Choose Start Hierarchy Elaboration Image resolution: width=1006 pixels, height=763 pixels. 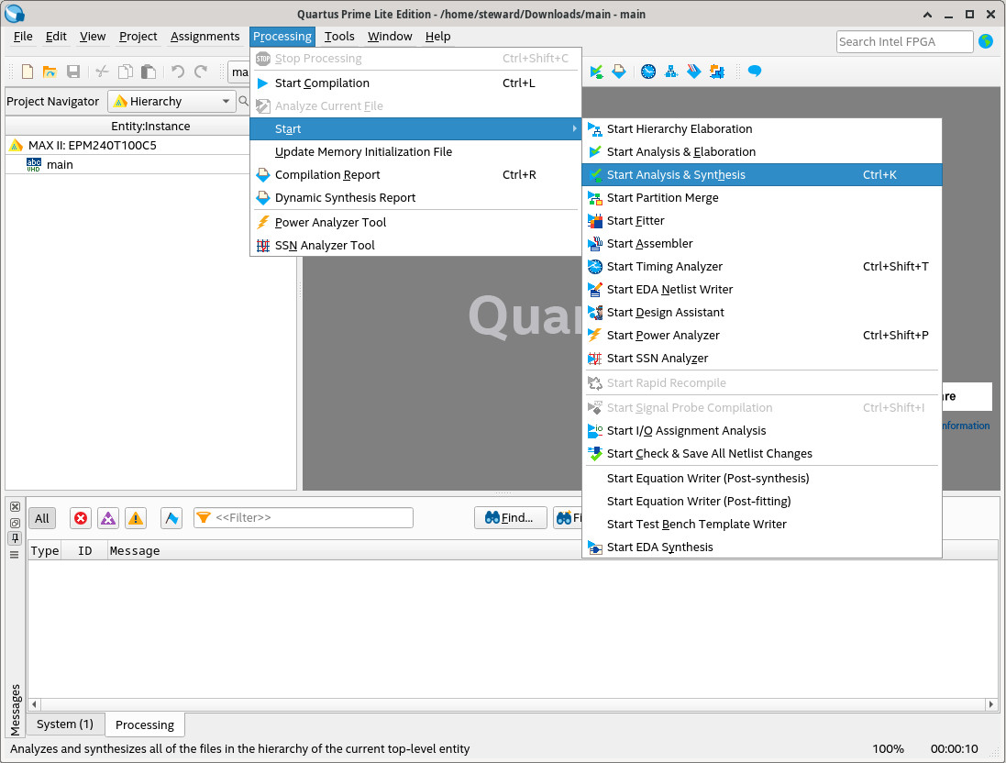tap(761, 129)
